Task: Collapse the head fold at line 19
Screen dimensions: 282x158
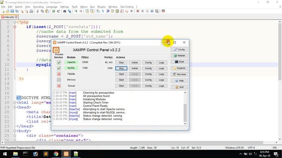Action: [15, 107]
